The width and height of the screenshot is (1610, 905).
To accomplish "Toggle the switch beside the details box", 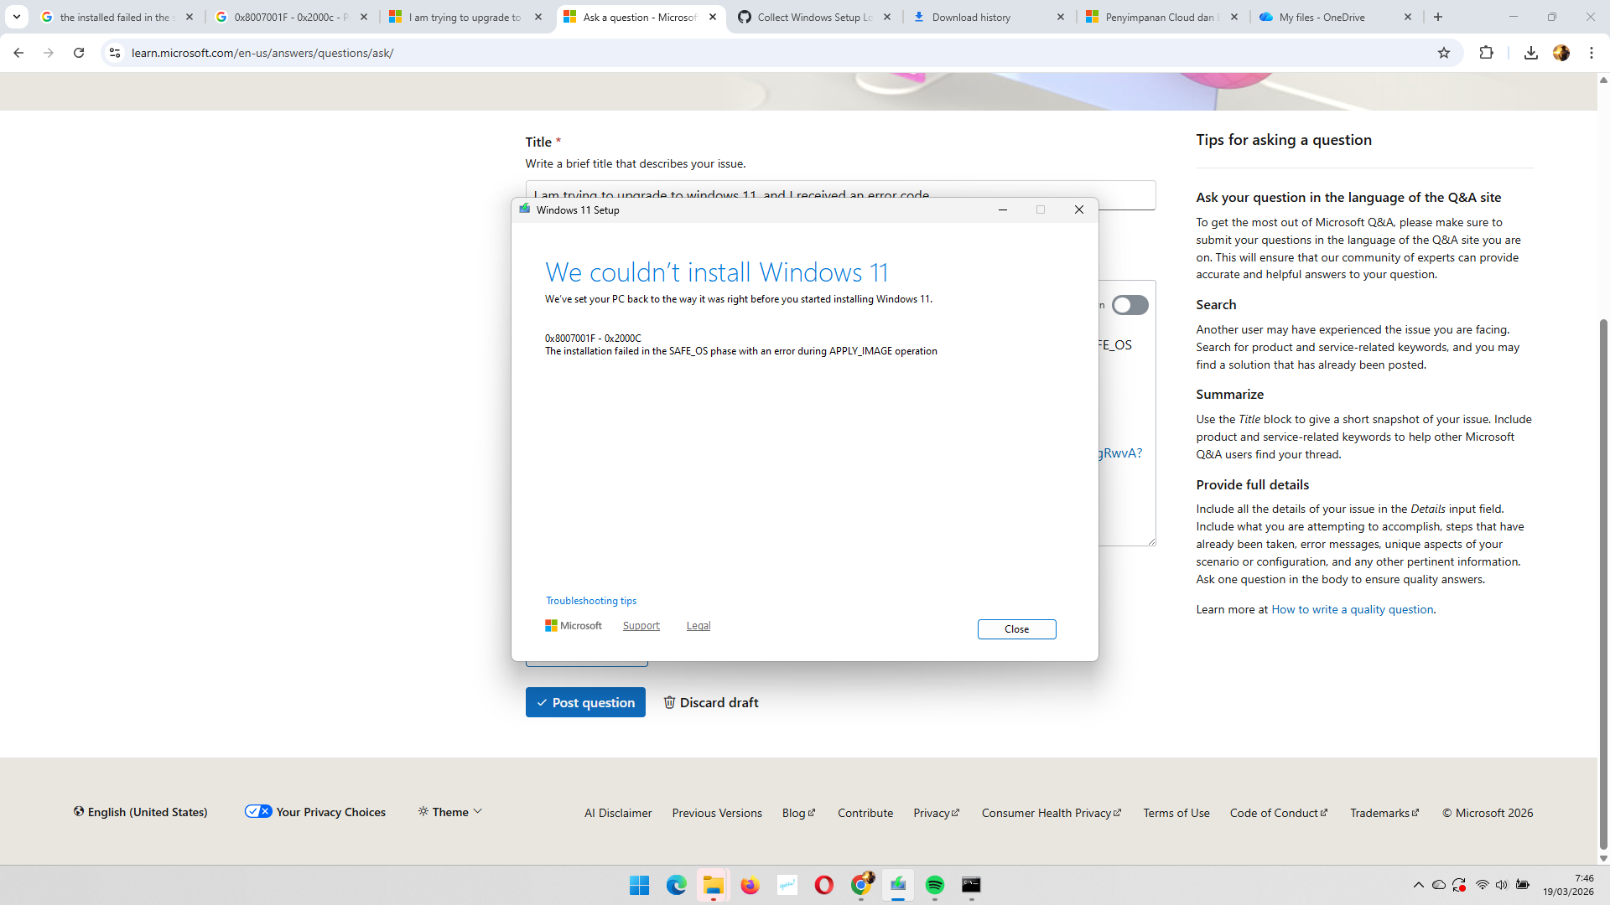I will [x=1130, y=305].
